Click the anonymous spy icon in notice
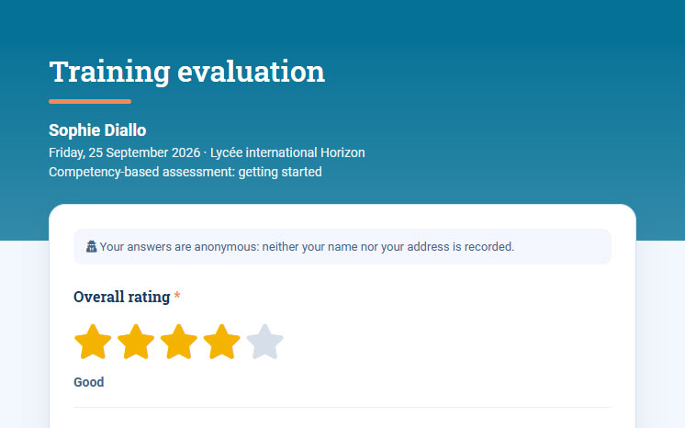 (x=91, y=246)
